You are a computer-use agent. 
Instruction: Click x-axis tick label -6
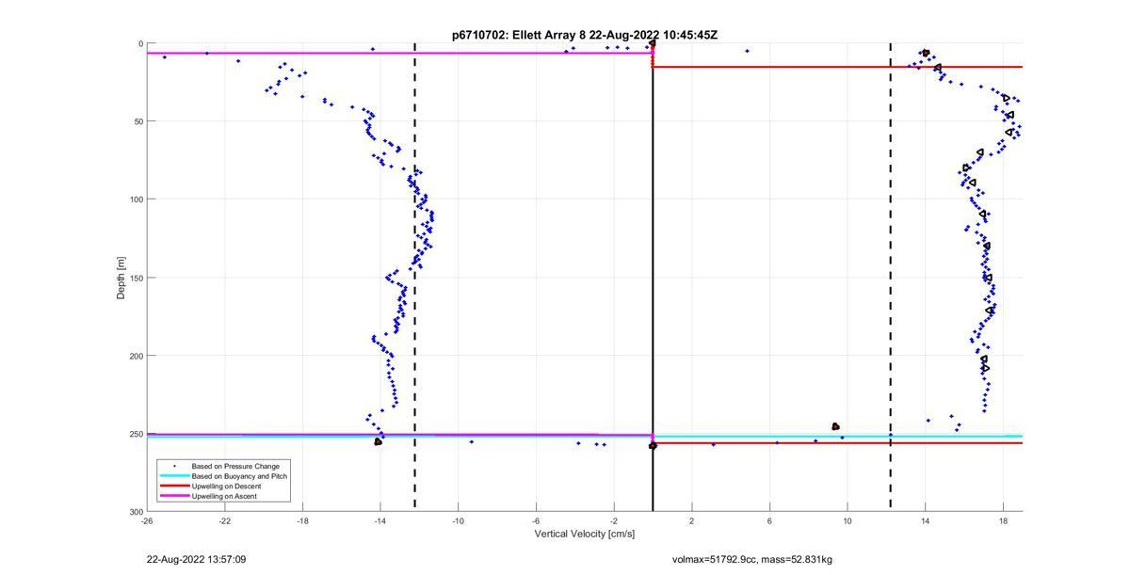click(536, 521)
